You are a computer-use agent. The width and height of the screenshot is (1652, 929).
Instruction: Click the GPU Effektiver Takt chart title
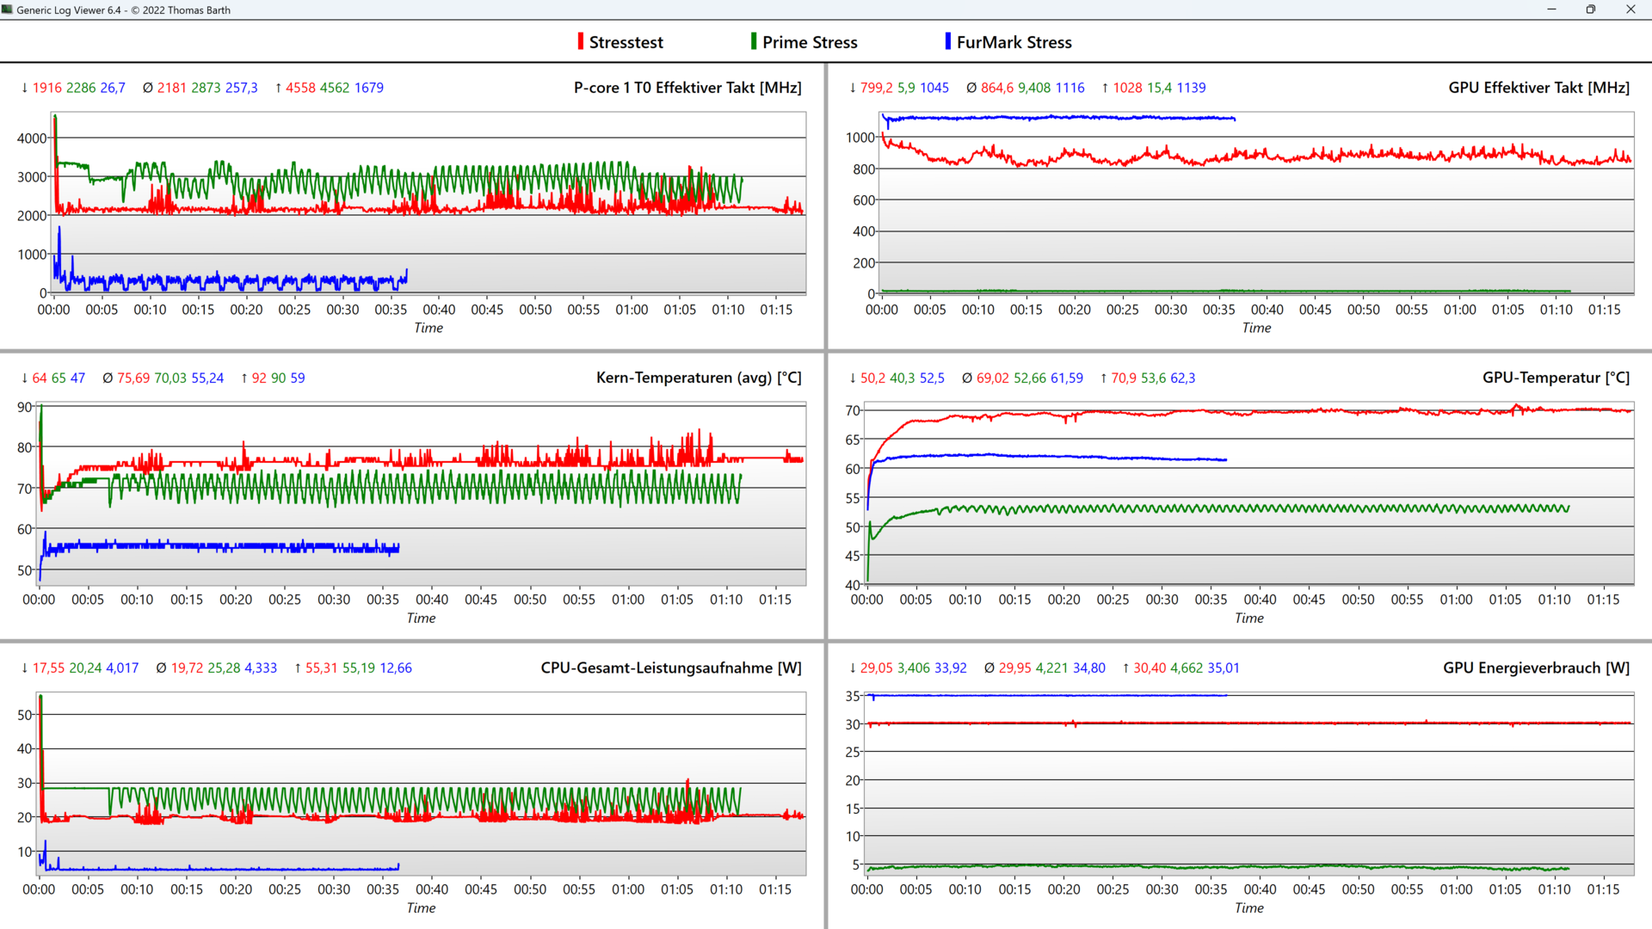pyautogui.click(x=1538, y=88)
